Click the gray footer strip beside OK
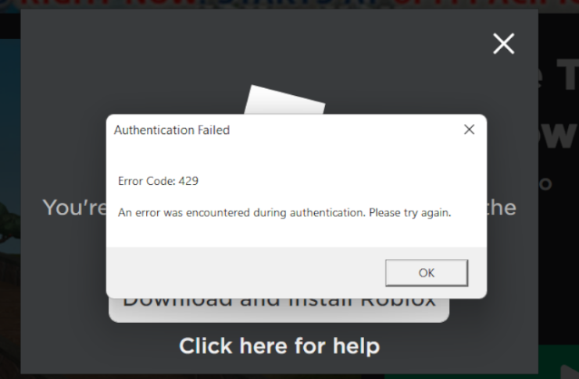Screen dimensions: 579x379 [245, 273]
